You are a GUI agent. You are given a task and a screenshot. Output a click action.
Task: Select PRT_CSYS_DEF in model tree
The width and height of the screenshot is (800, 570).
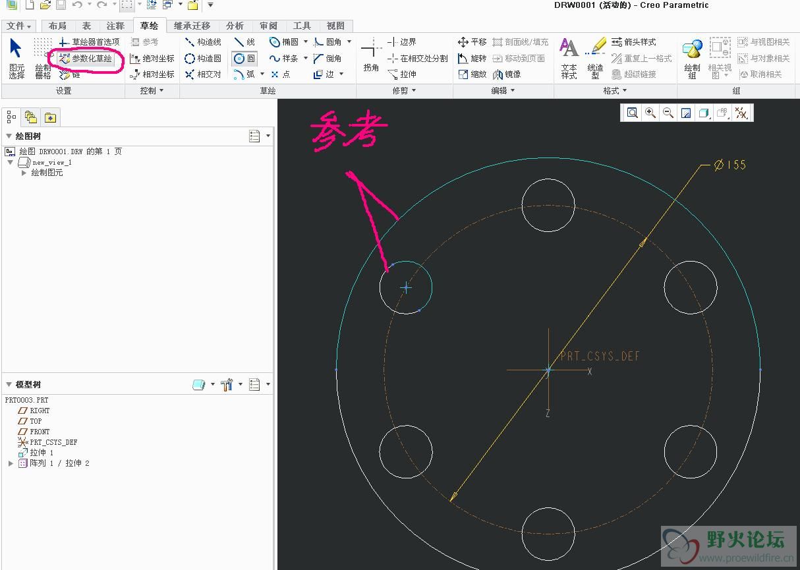pyautogui.click(x=53, y=442)
